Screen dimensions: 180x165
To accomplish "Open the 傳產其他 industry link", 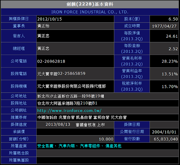I will click(x=113, y=146).
